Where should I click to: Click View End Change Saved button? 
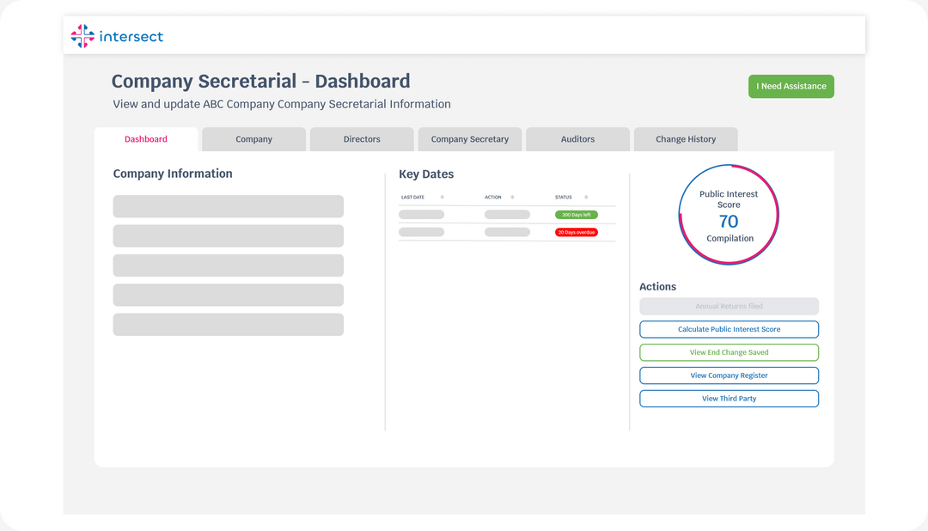click(x=729, y=352)
